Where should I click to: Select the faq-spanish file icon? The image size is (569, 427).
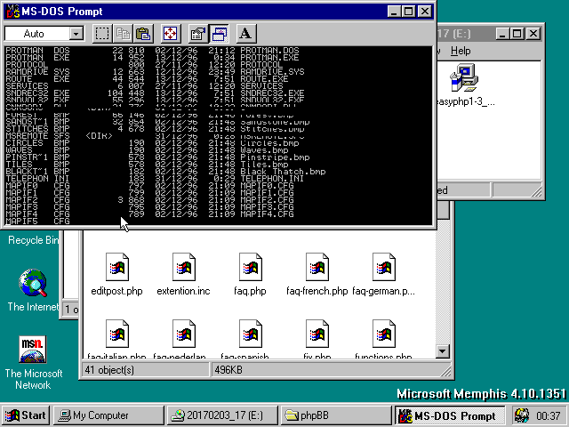[x=251, y=334]
